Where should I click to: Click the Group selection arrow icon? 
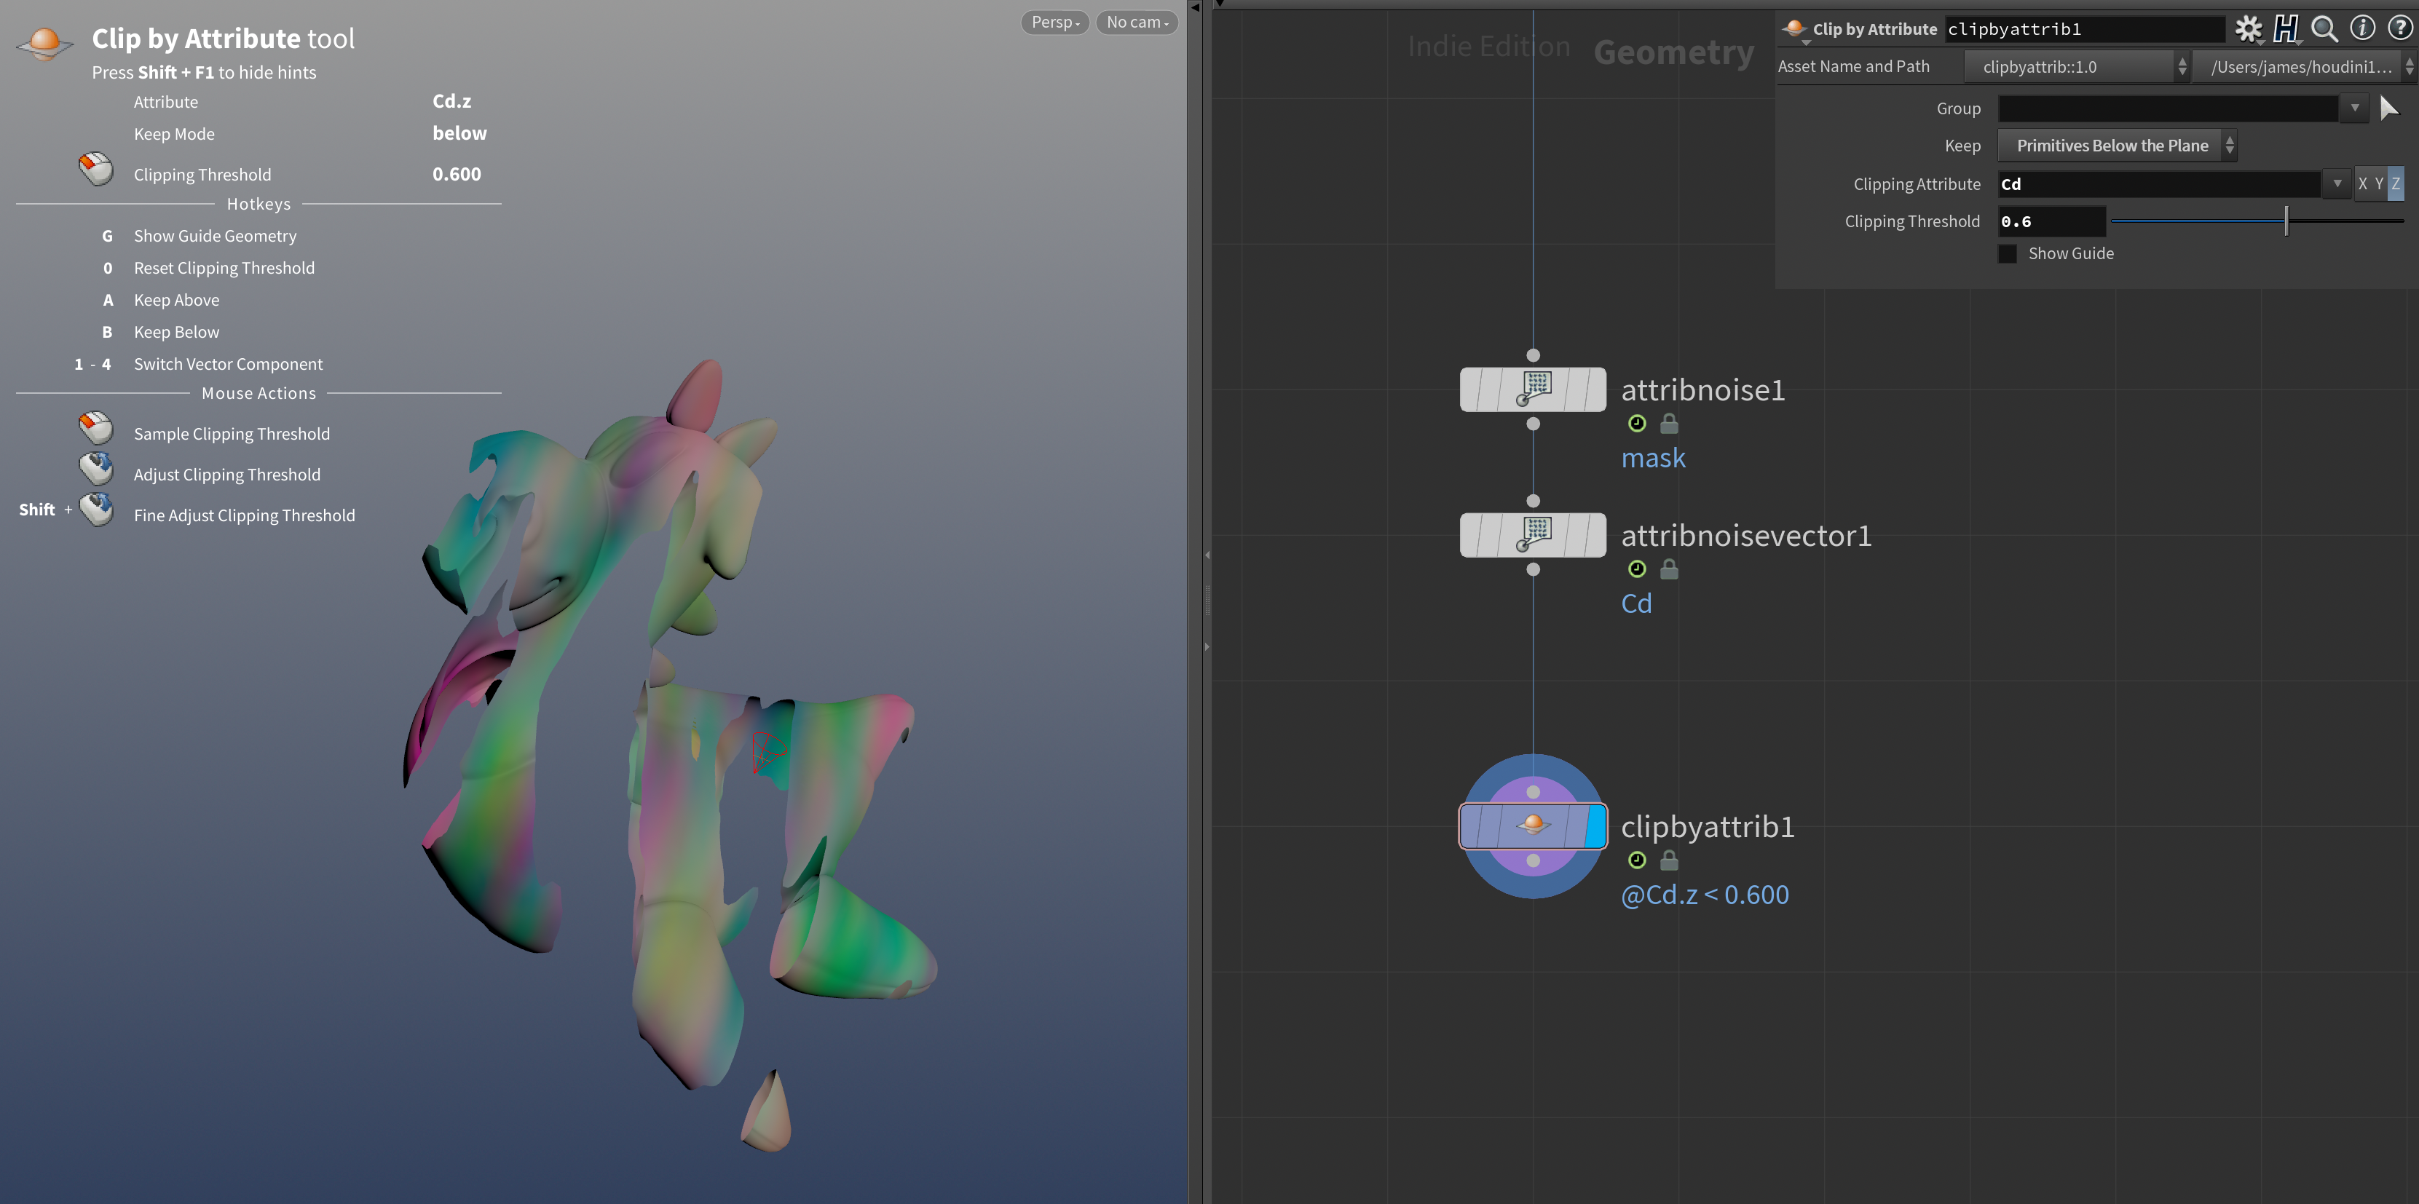pos(2390,109)
